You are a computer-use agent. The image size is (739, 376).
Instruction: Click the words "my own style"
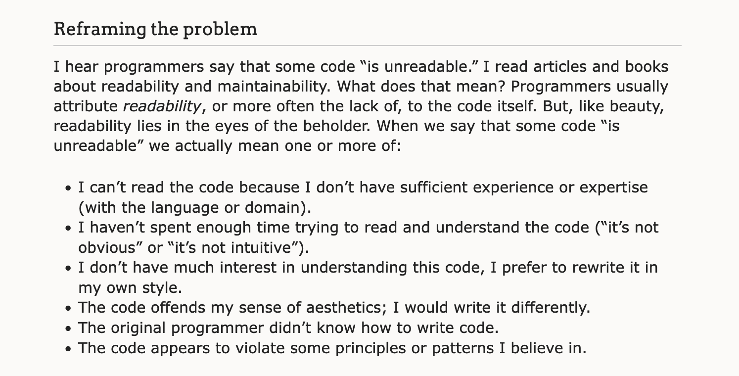click(x=128, y=287)
